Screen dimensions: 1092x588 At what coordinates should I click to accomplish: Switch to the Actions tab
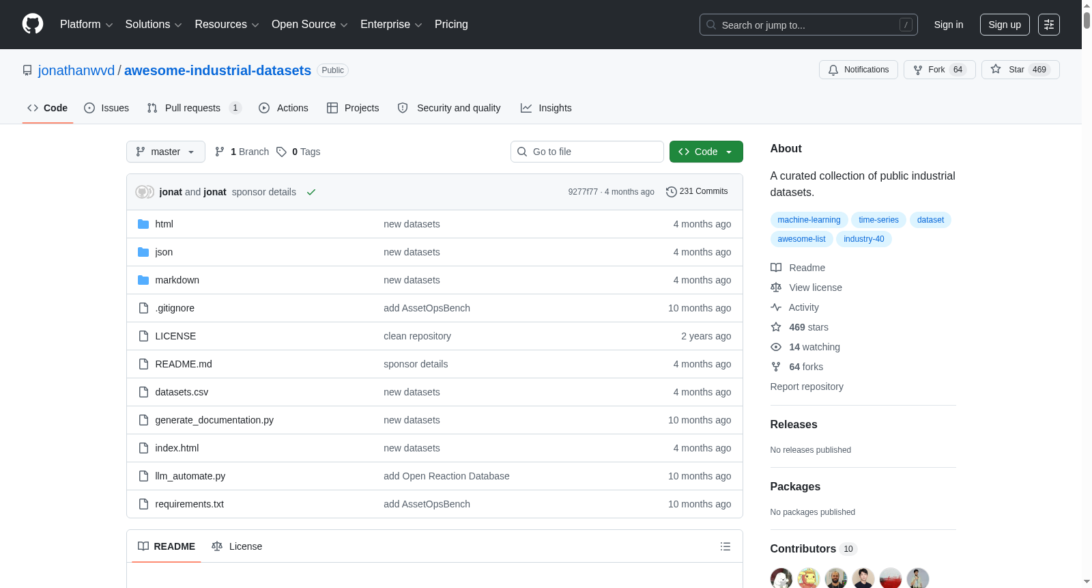(284, 108)
